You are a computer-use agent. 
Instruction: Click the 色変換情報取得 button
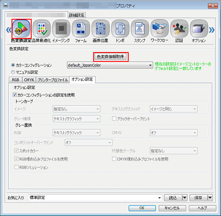[110, 57]
